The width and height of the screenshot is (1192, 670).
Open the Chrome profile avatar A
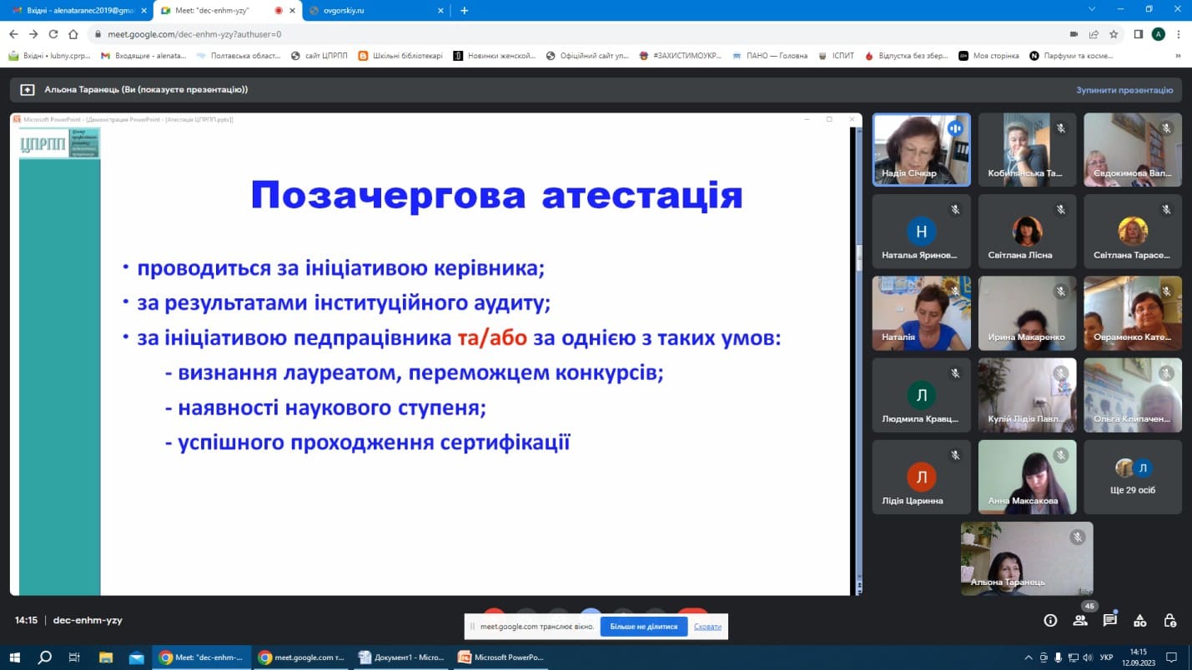(x=1159, y=34)
